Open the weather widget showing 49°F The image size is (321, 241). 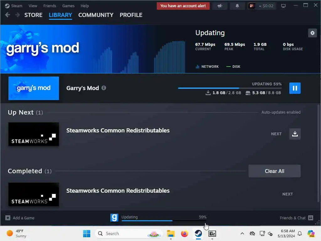(x=16, y=233)
